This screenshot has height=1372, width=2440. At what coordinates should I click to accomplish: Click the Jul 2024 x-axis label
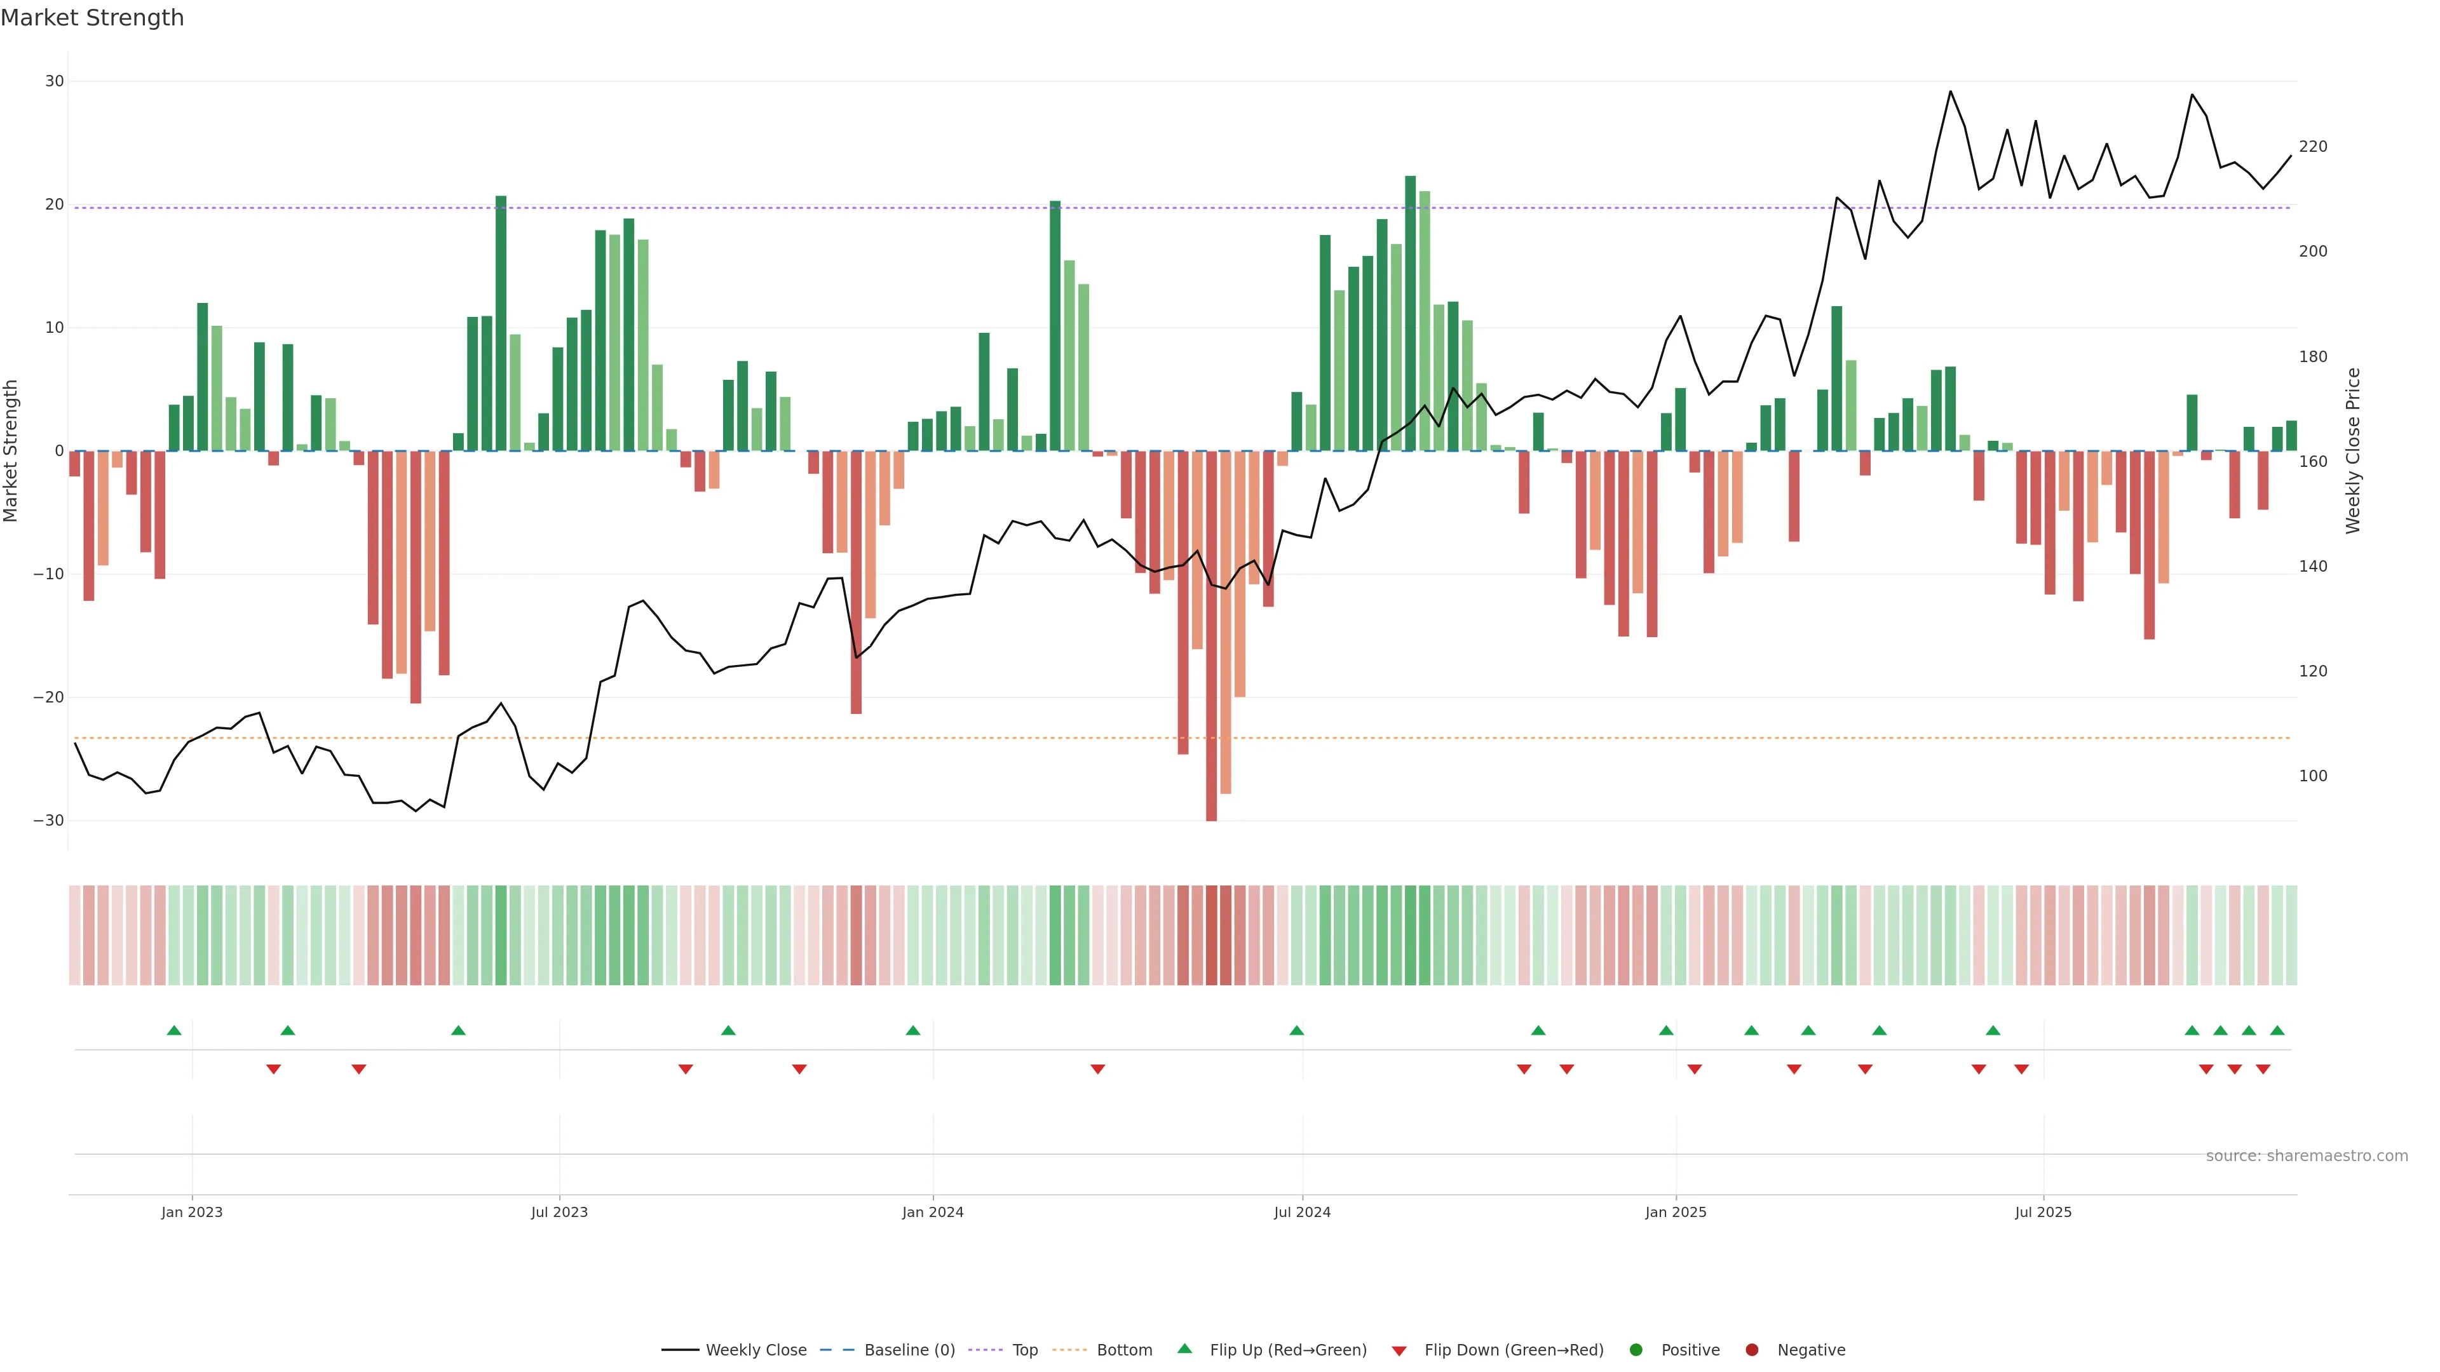pos(1301,1212)
